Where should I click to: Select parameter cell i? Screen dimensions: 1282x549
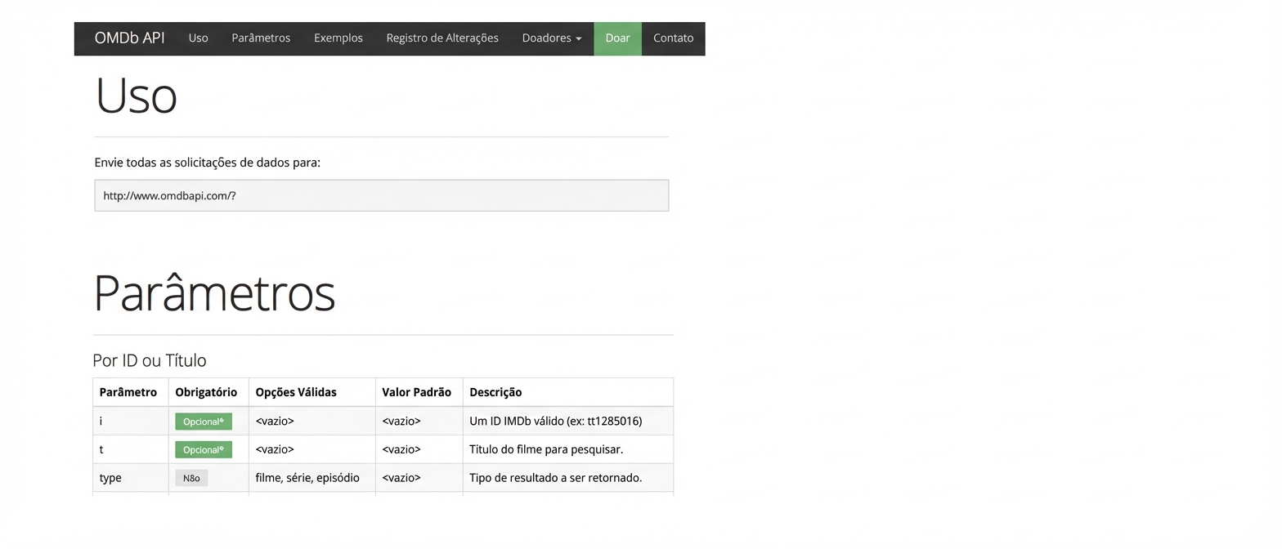tap(131, 422)
